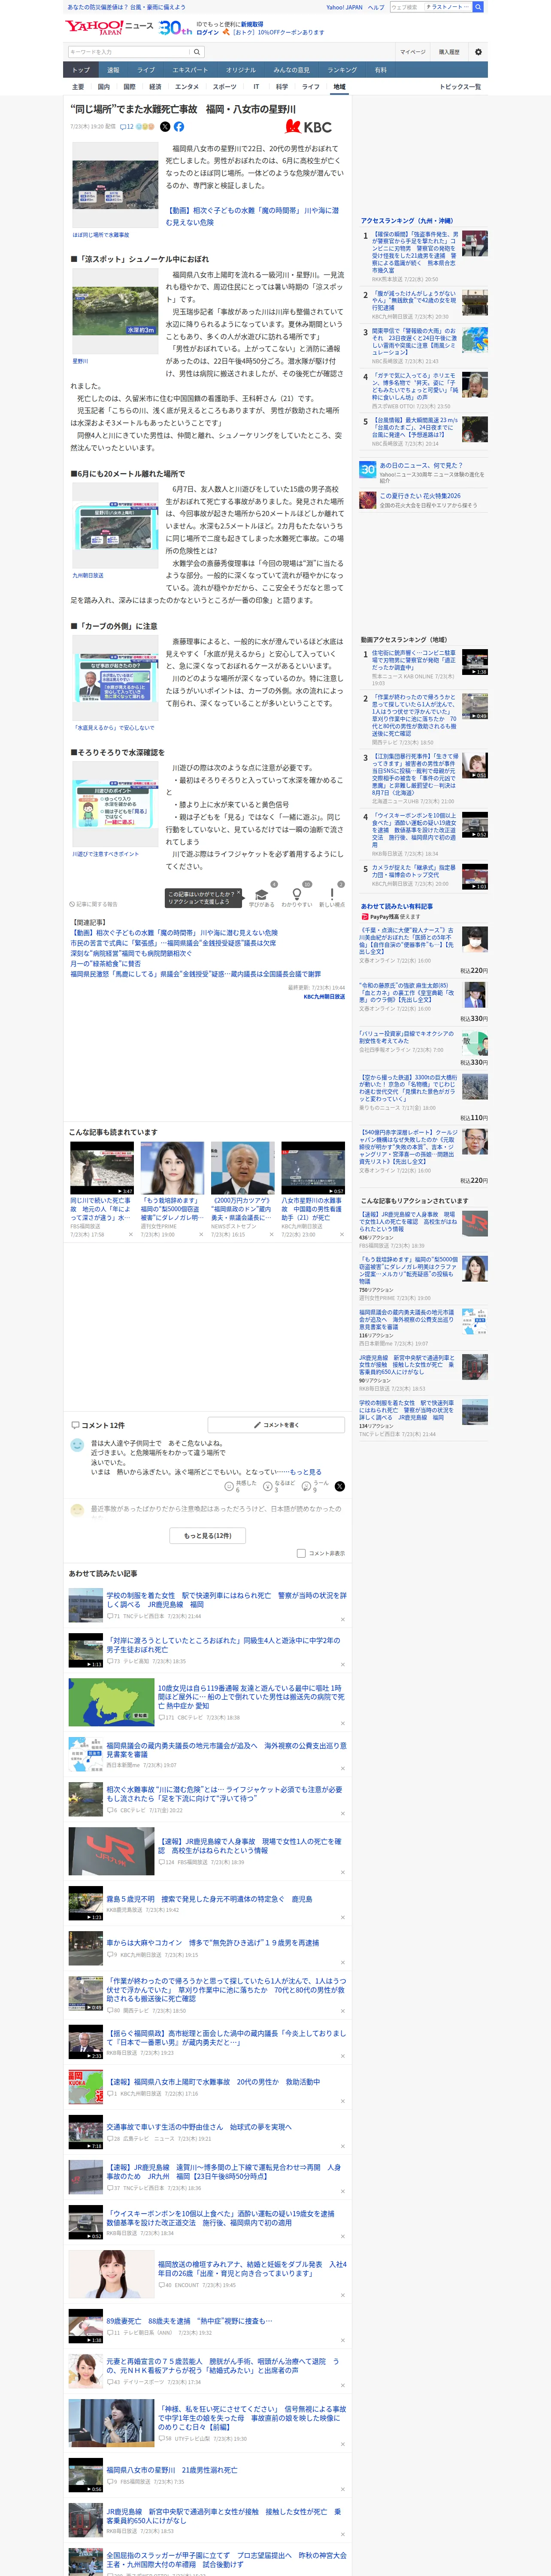Open the スポーツ category

click(224, 87)
